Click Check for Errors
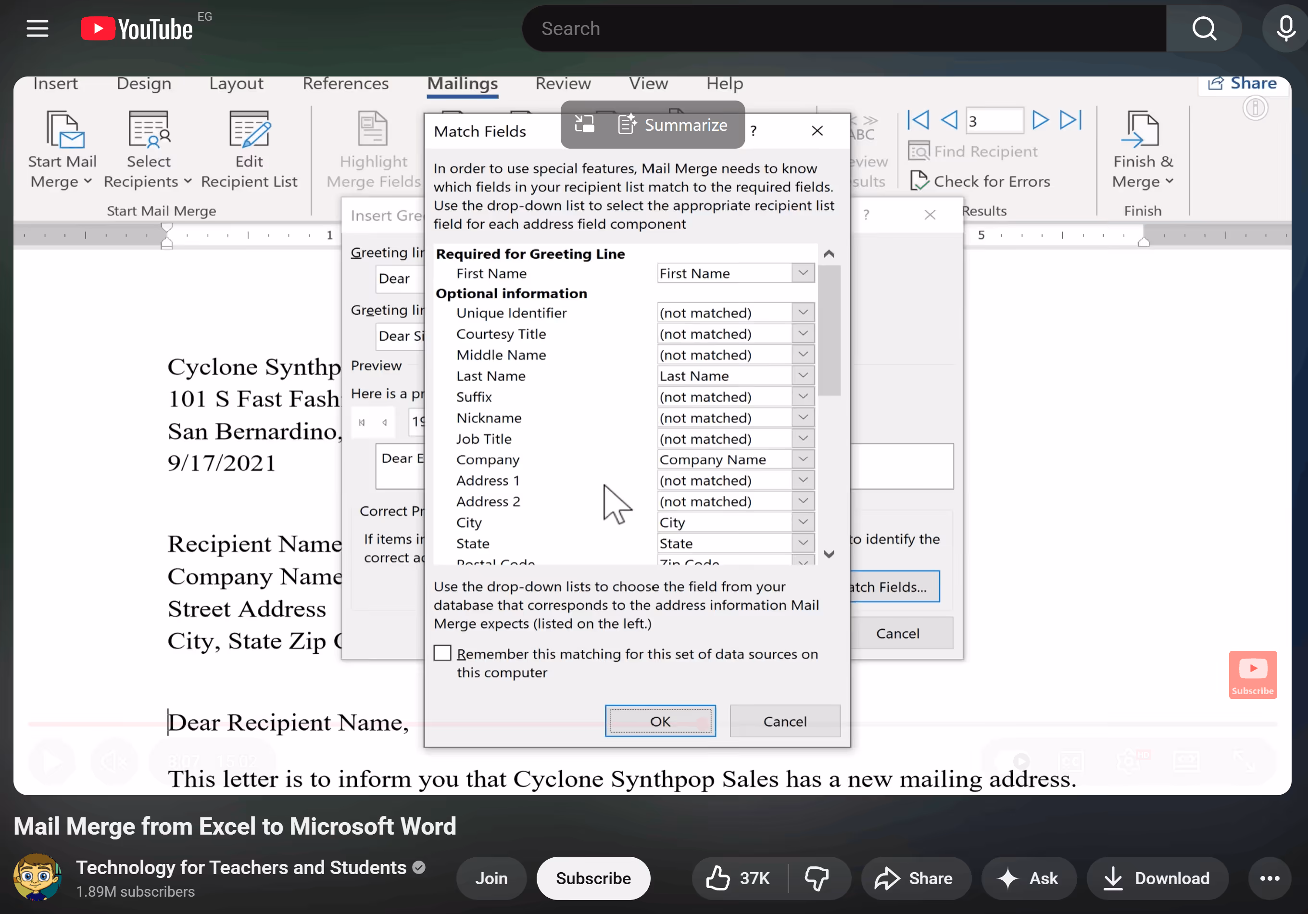 click(x=980, y=181)
